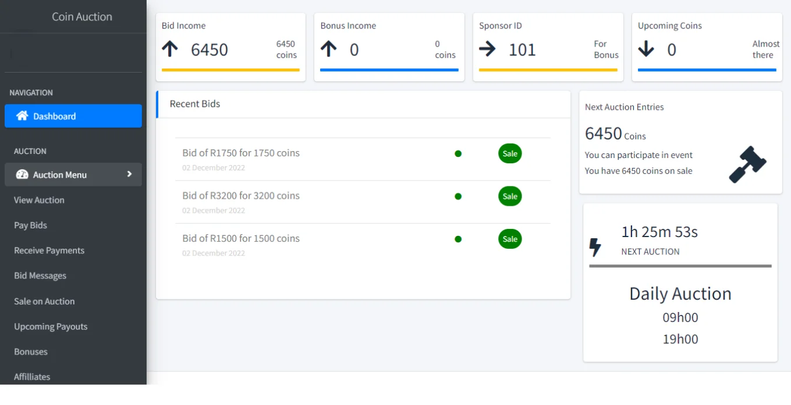Click the 1h 25m 53s countdown timer
791x405 pixels.
point(659,232)
